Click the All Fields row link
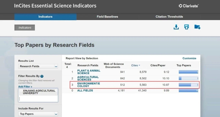220x117 pixels. click(x=85, y=91)
